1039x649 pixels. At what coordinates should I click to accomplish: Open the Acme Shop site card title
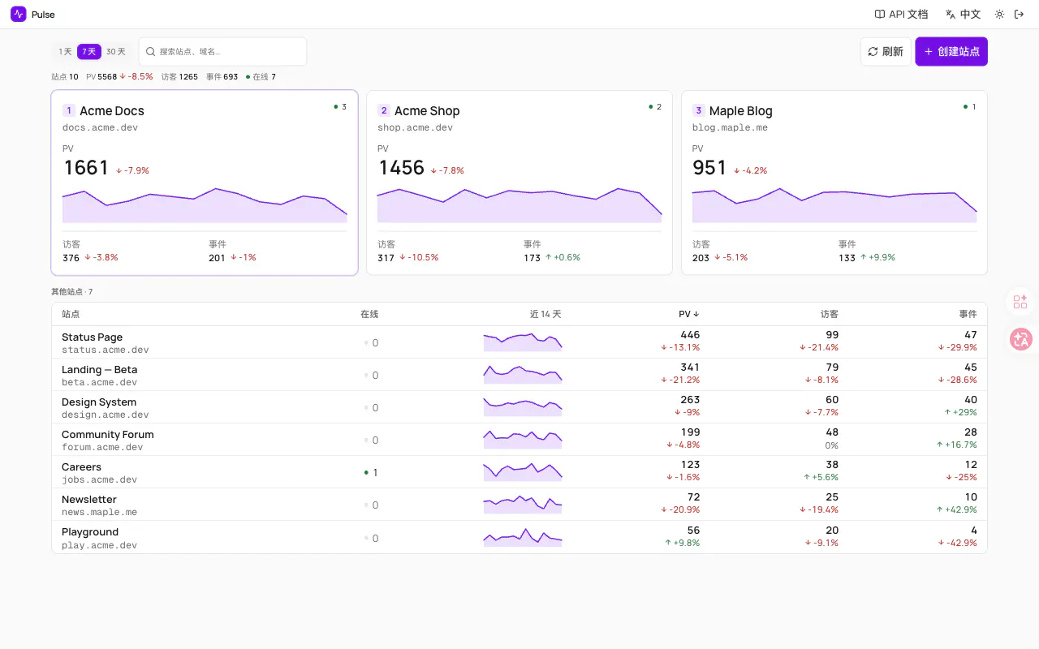427,111
